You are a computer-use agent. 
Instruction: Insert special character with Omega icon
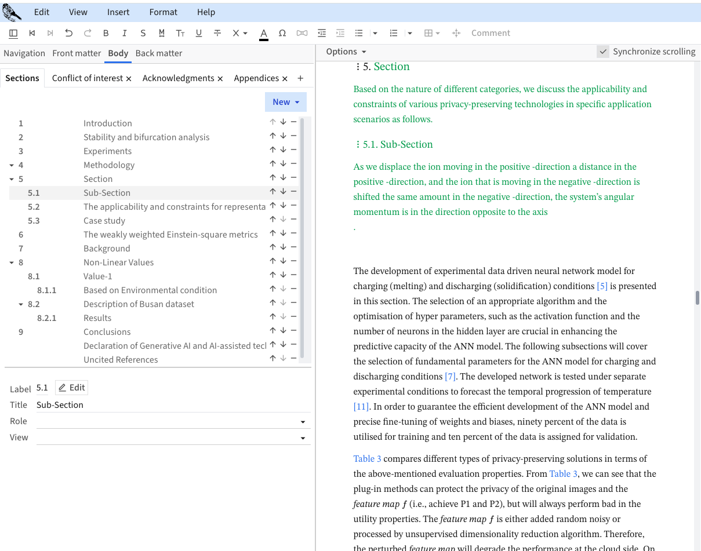click(x=282, y=33)
